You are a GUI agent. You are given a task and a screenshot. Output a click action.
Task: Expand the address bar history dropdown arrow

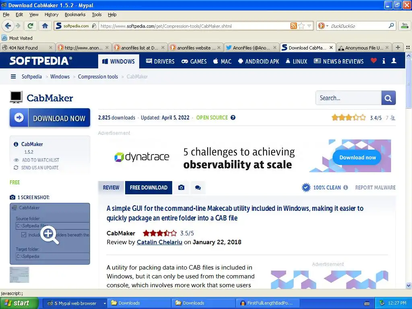(x=309, y=26)
